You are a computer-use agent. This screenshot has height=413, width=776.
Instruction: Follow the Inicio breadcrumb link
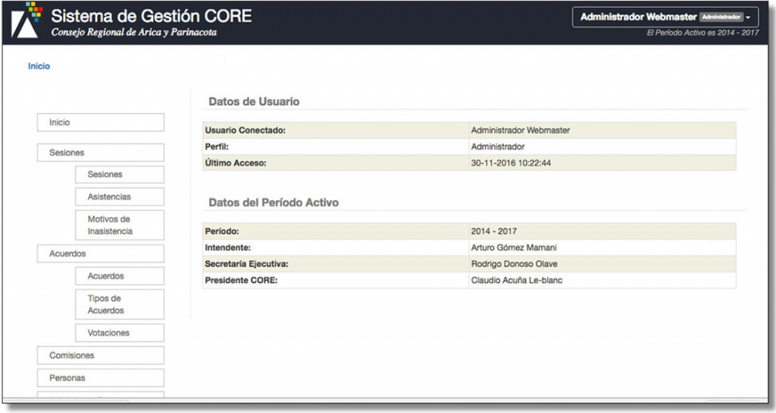coord(39,67)
